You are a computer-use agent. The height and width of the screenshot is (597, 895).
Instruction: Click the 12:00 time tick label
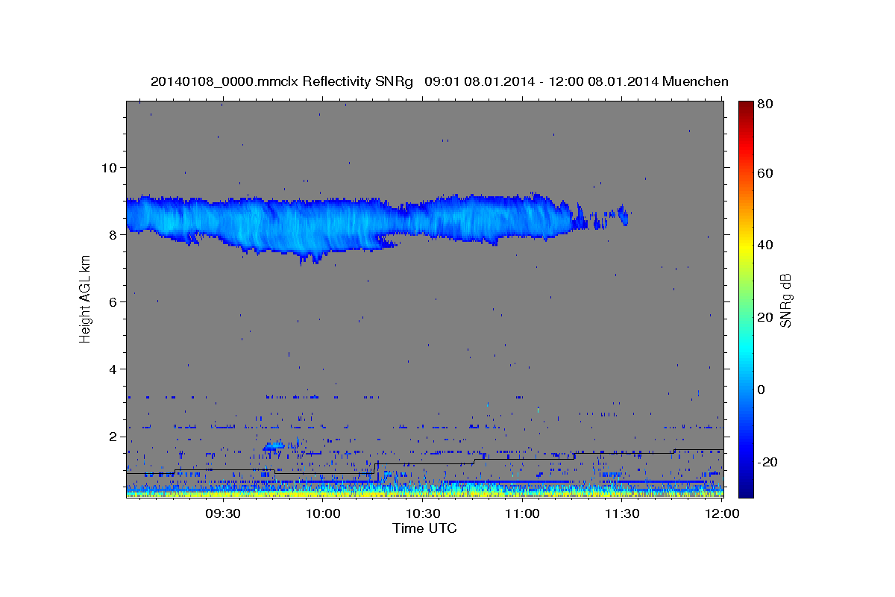click(721, 514)
